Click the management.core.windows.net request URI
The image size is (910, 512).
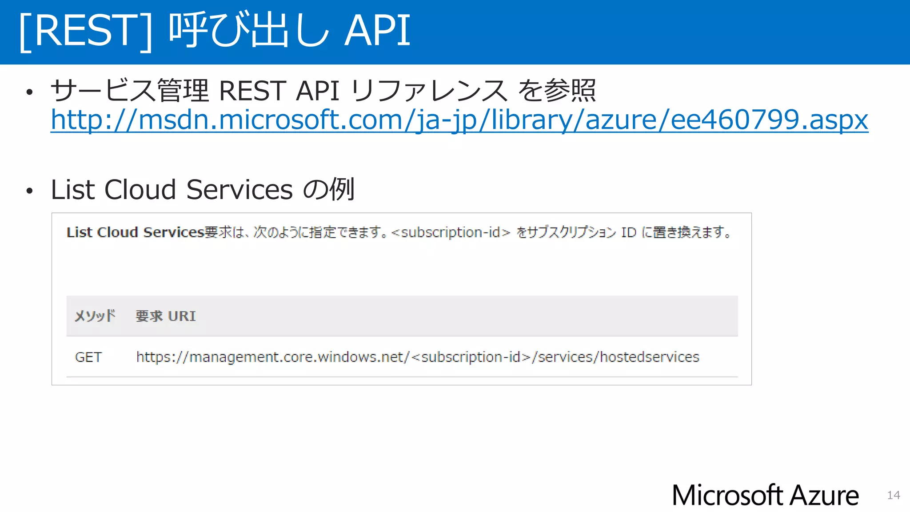tap(418, 357)
